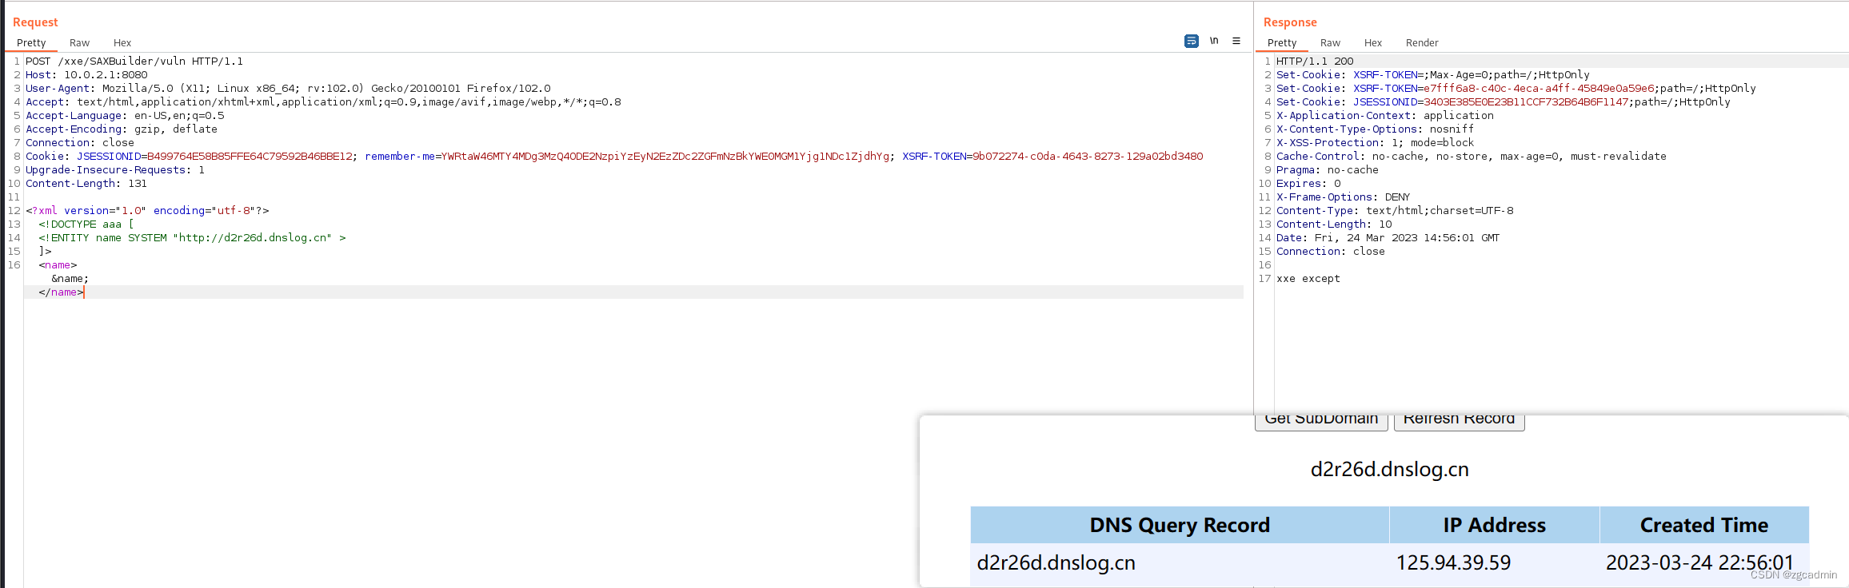Image resolution: width=1849 pixels, height=588 pixels.
Task: Click the Get SubDomain button
Action: [1321, 421]
